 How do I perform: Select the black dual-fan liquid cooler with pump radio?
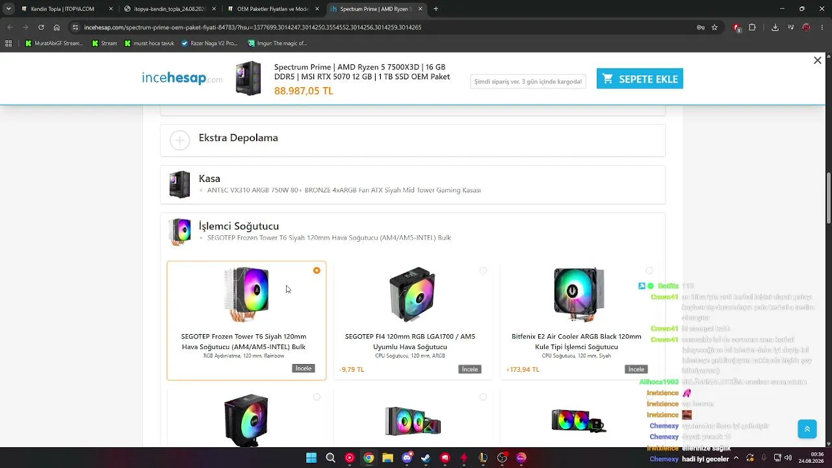pos(649,397)
